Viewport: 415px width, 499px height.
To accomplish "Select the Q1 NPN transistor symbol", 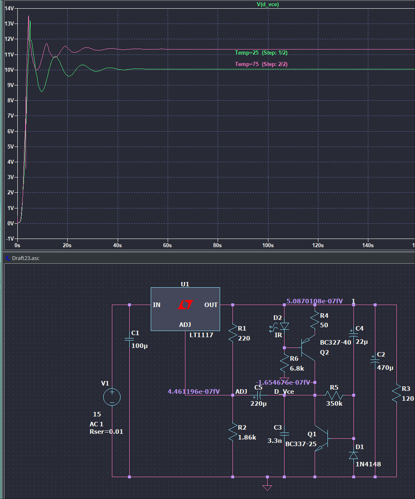I will coord(323,438).
